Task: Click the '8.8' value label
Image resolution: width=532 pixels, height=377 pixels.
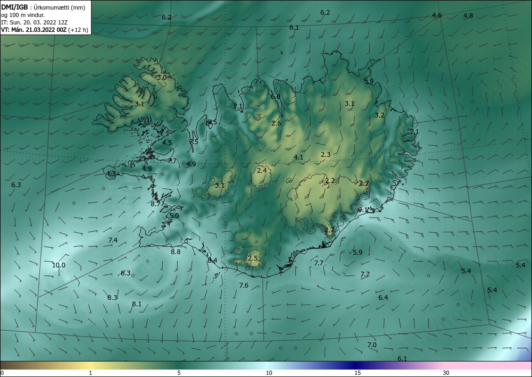Action: (x=176, y=252)
